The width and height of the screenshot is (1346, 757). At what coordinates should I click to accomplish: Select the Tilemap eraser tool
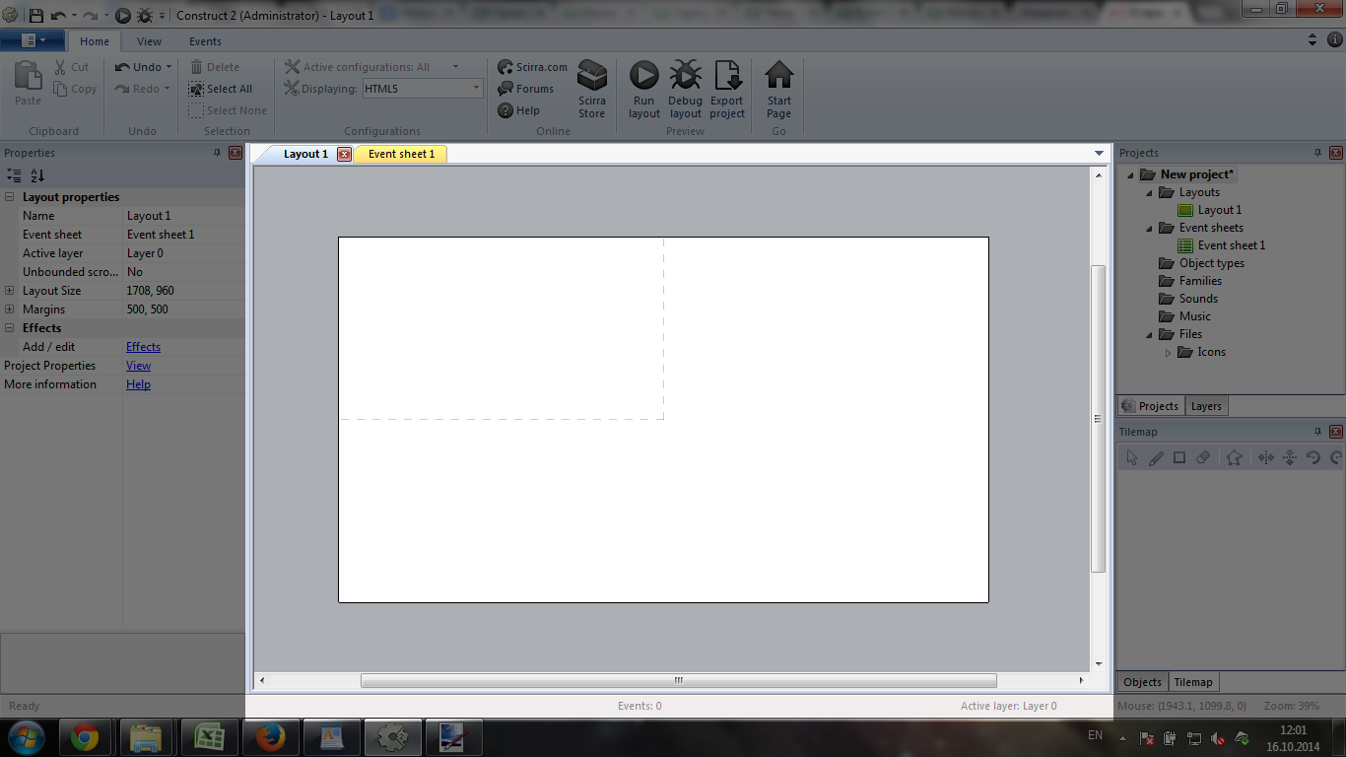coord(1203,457)
